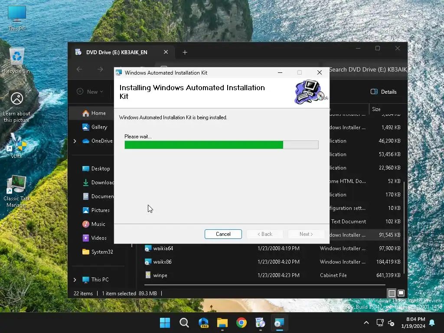Click the 641,339 KB size cell

point(388,275)
